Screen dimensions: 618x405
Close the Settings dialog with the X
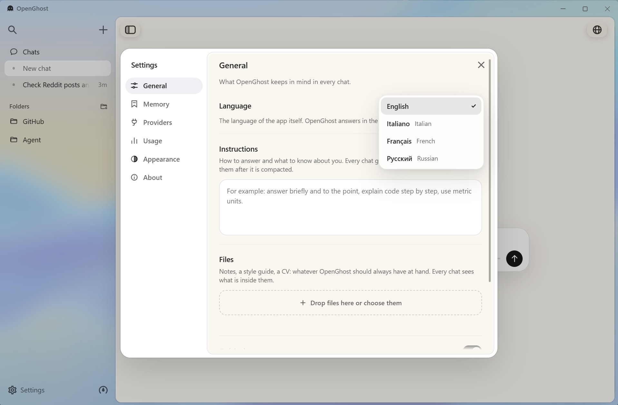481,65
